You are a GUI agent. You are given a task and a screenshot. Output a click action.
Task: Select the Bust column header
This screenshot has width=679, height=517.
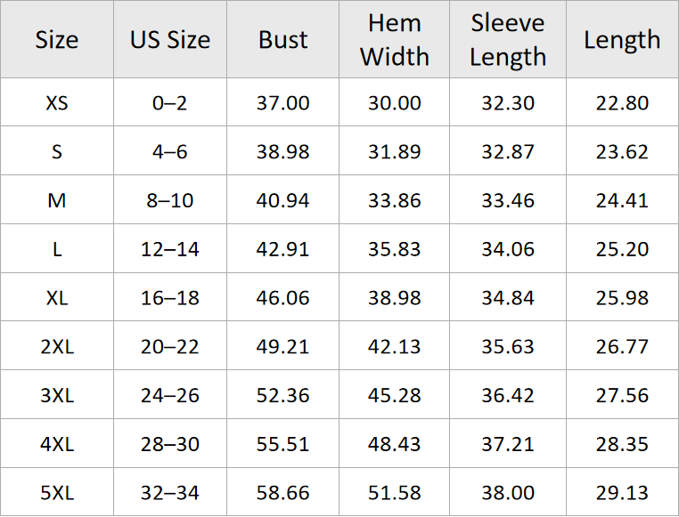pos(283,40)
